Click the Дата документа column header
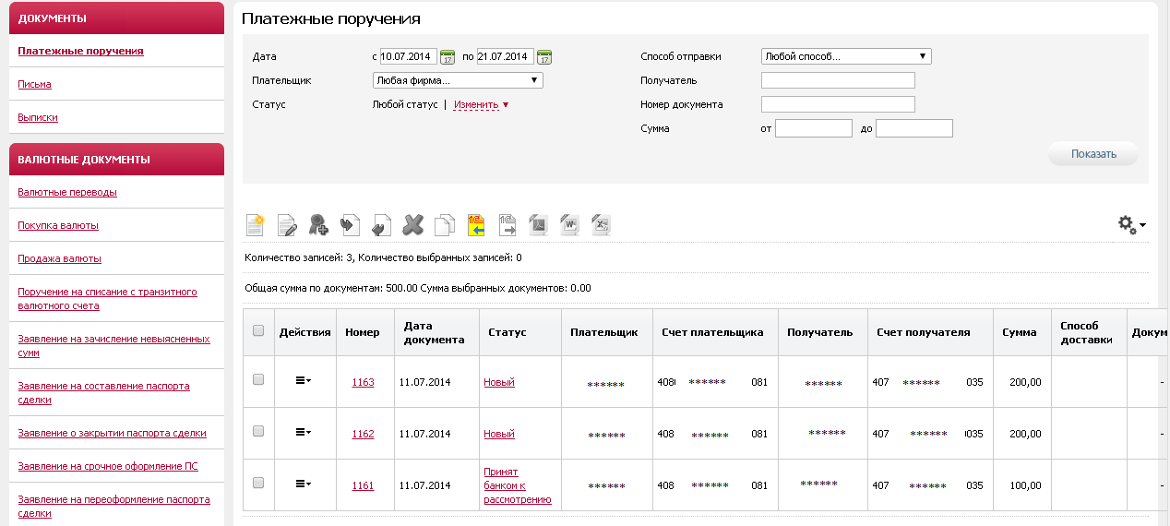Image resolution: width=1170 pixels, height=526 pixels. coord(435,332)
